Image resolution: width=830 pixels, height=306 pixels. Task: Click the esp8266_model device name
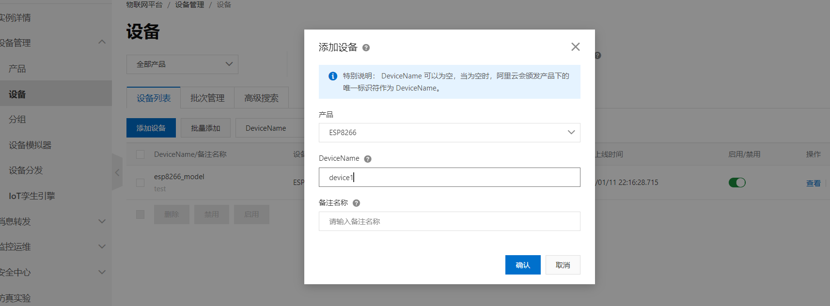pos(179,177)
